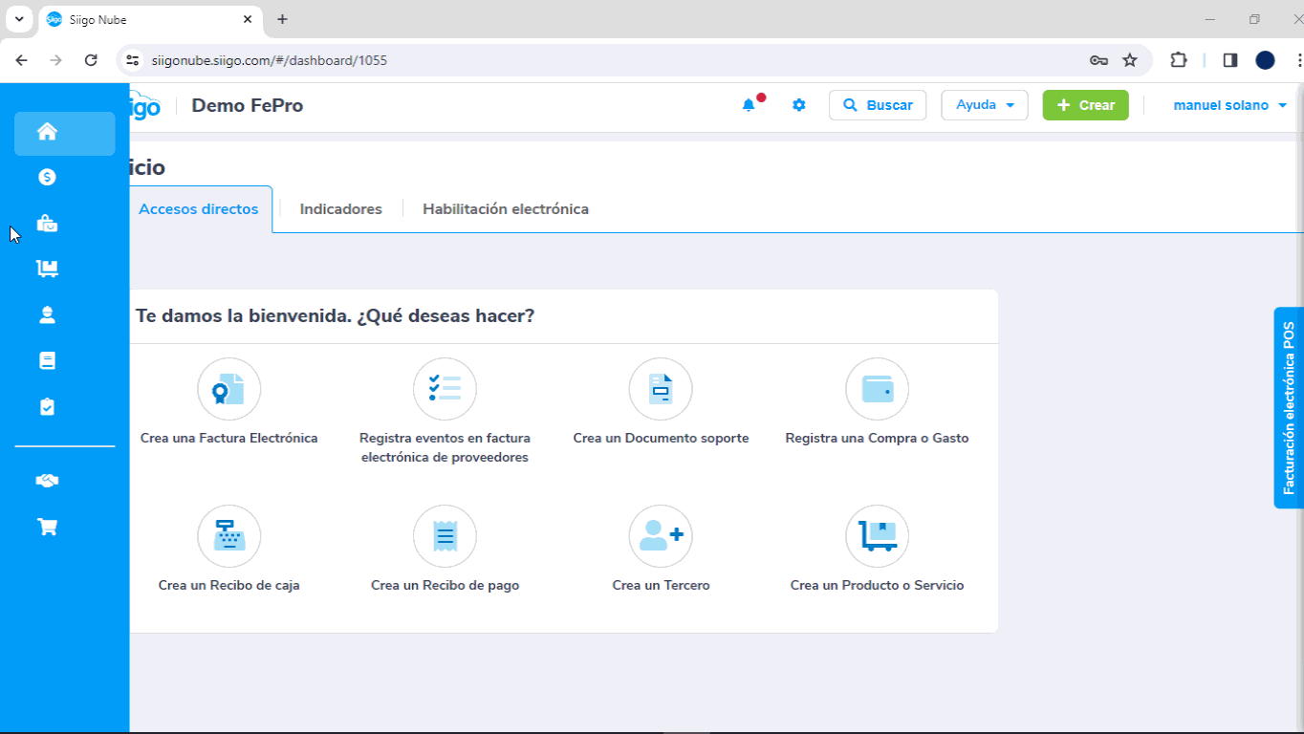Click the Registra eventos en factura icon
The height and width of the screenshot is (734, 1304).
pyautogui.click(x=445, y=389)
